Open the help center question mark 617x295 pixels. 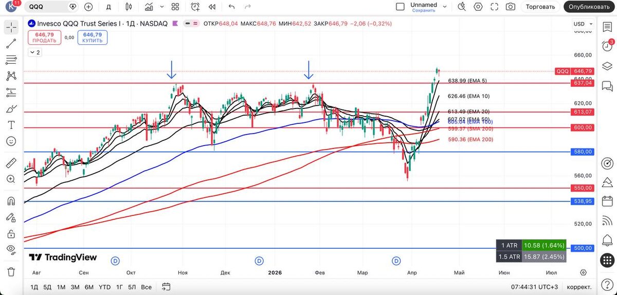click(x=607, y=284)
